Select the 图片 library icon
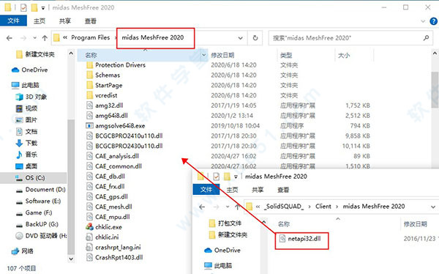The width and height of the screenshot is (439, 274). [x=19, y=120]
